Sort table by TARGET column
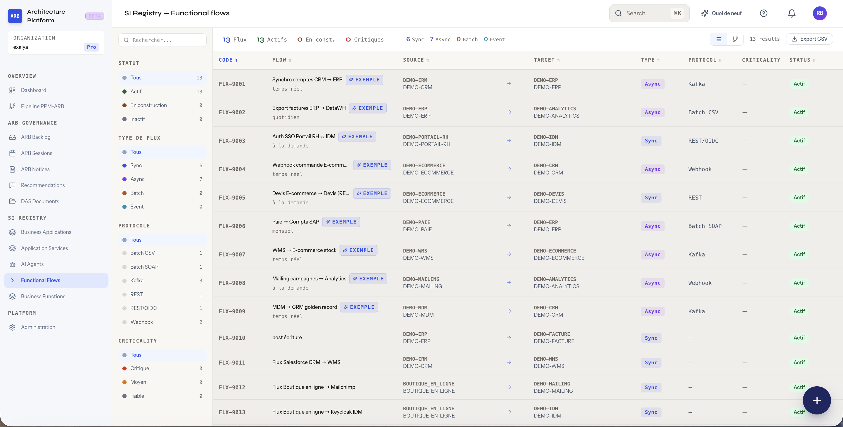This screenshot has width=843, height=427. pos(547,60)
